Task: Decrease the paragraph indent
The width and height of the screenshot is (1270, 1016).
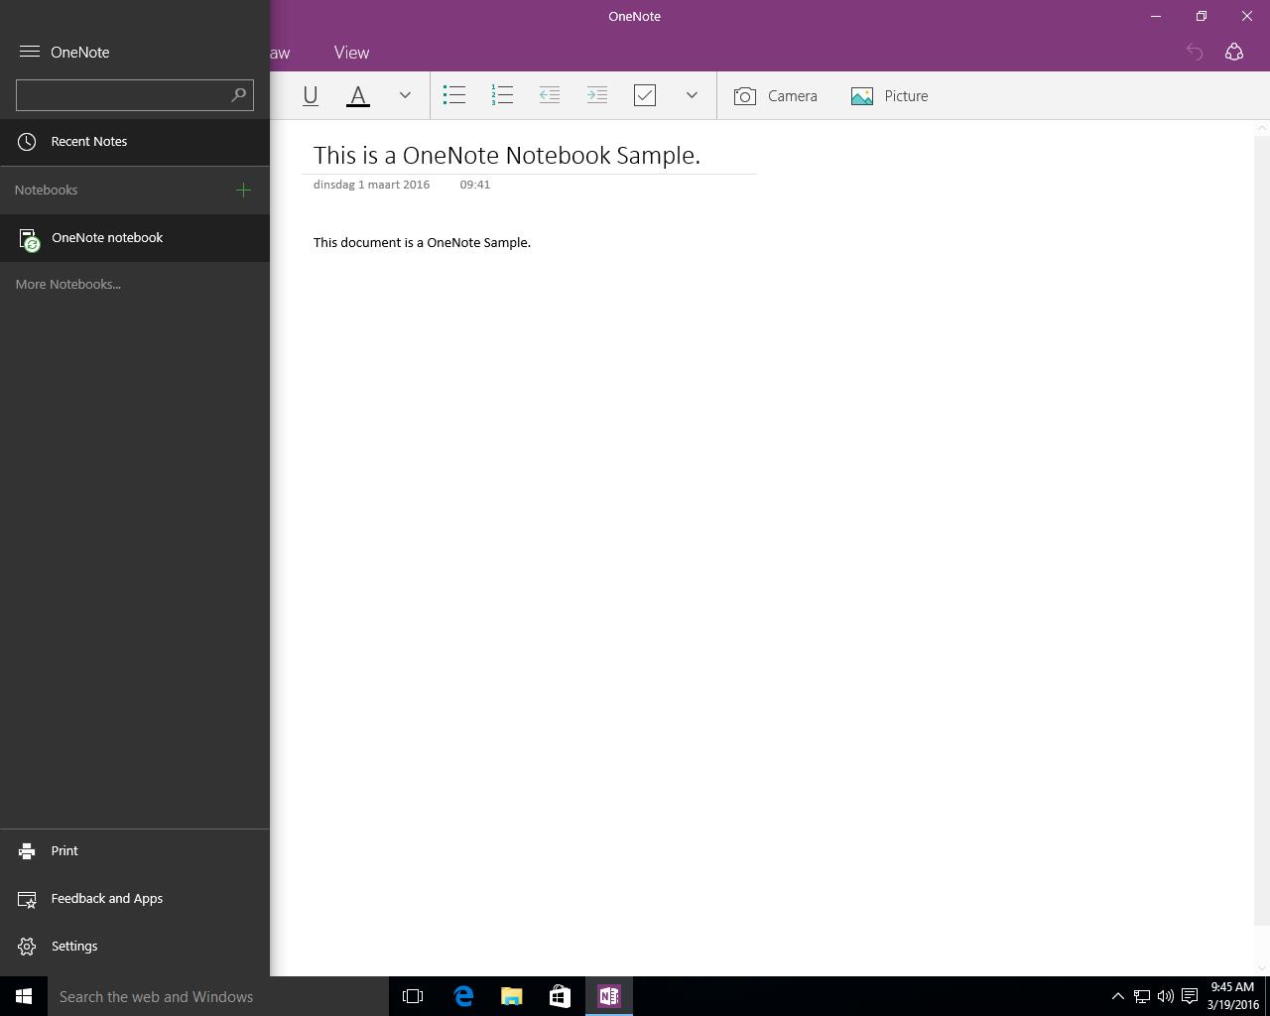Action: [x=550, y=95]
